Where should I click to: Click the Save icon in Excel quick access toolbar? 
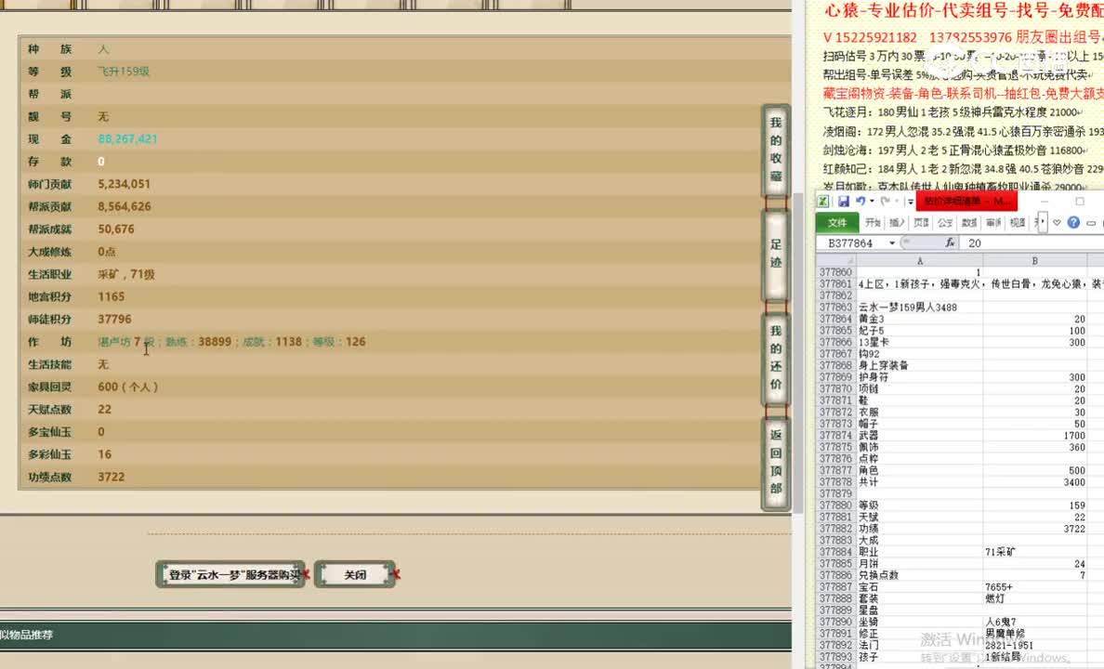click(x=844, y=199)
